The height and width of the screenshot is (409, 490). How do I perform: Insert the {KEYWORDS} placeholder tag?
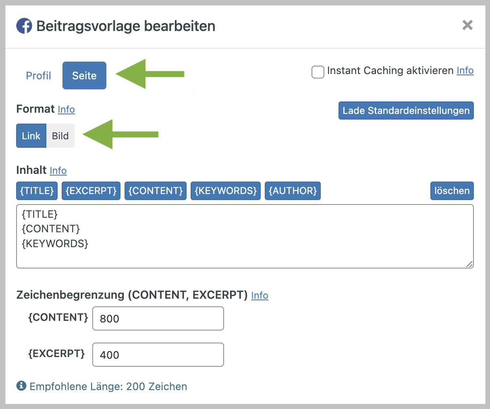coord(226,191)
